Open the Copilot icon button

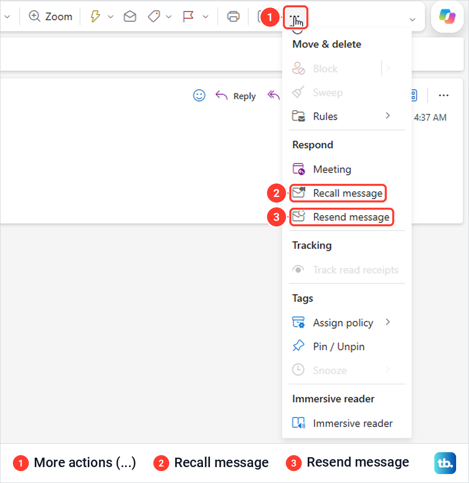(447, 16)
